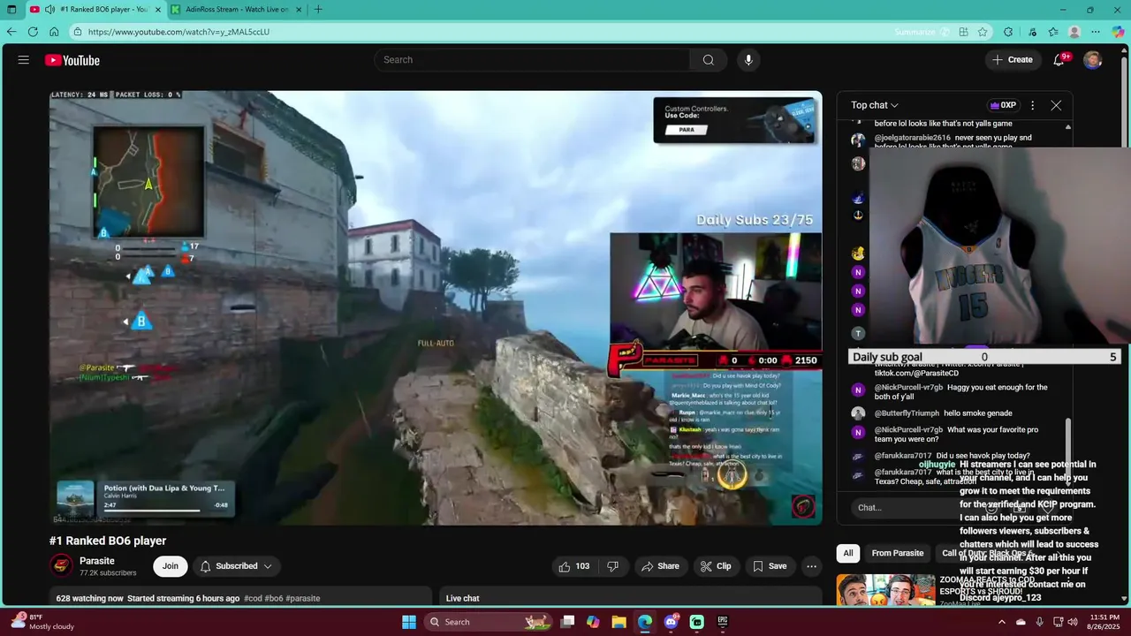This screenshot has width=1131, height=636.
Task: Focus the YouTube search field
Action: coord(532,60)
